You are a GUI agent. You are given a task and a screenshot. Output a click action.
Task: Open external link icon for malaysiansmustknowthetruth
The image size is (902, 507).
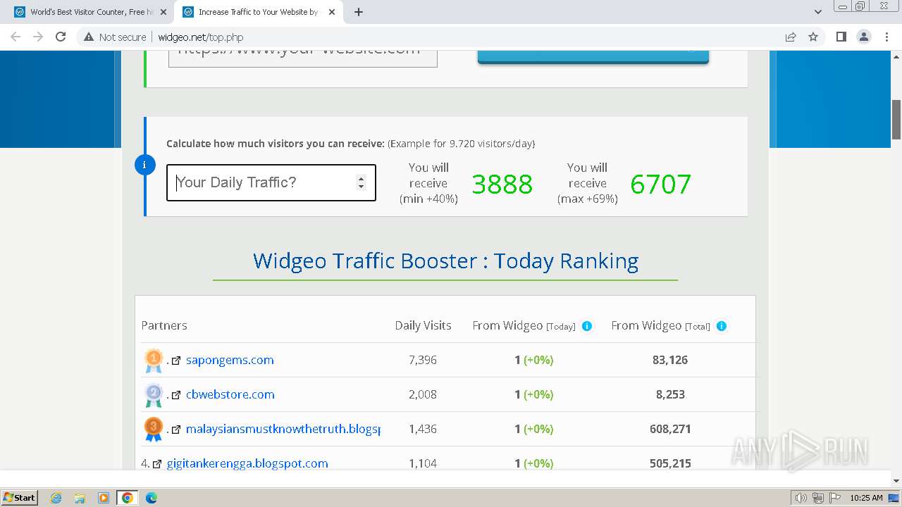[x=176, y=430]
